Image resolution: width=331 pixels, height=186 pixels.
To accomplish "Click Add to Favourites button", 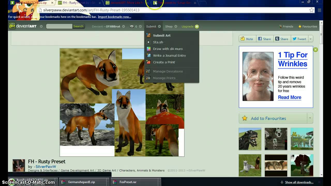I will pos(273,118).
